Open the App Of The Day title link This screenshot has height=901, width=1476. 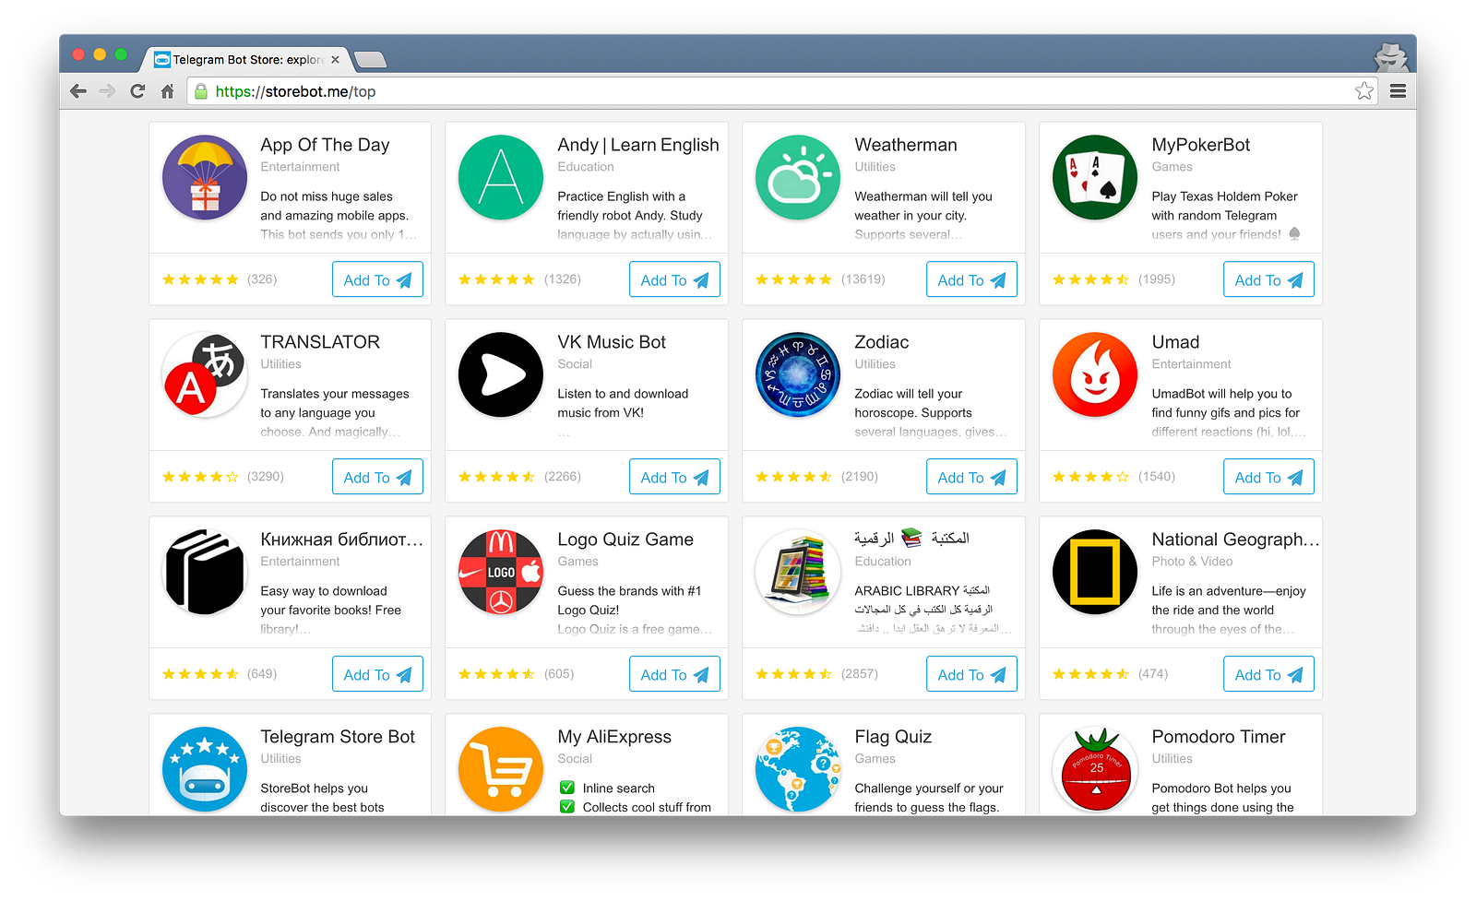[x=325, y=145]
